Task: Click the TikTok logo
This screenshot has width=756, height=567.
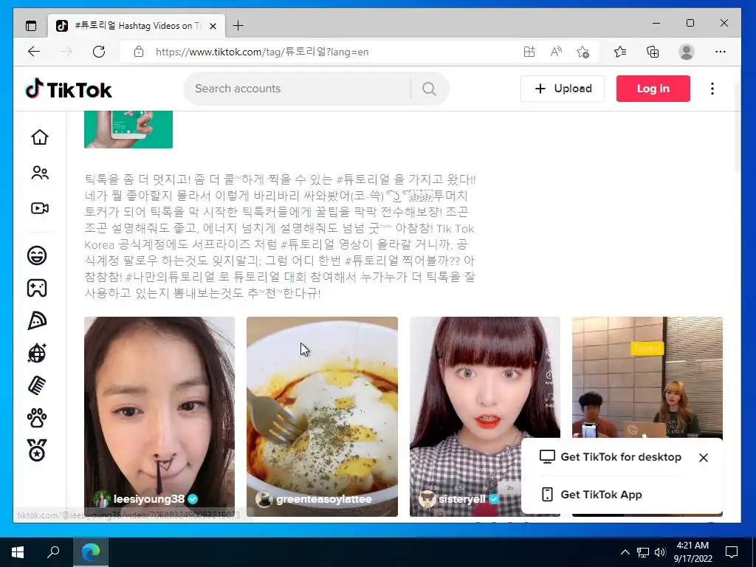Action: [69, 89]
